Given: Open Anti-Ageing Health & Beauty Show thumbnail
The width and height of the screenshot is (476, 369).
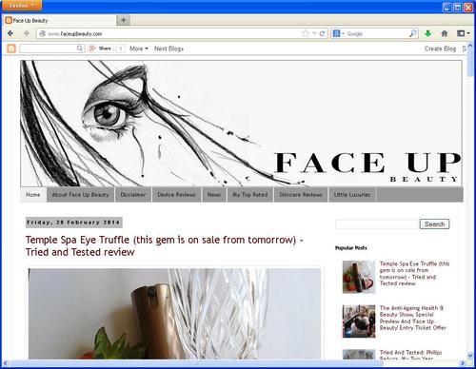Looking at the screenshot, I should [x=359, y=321].
